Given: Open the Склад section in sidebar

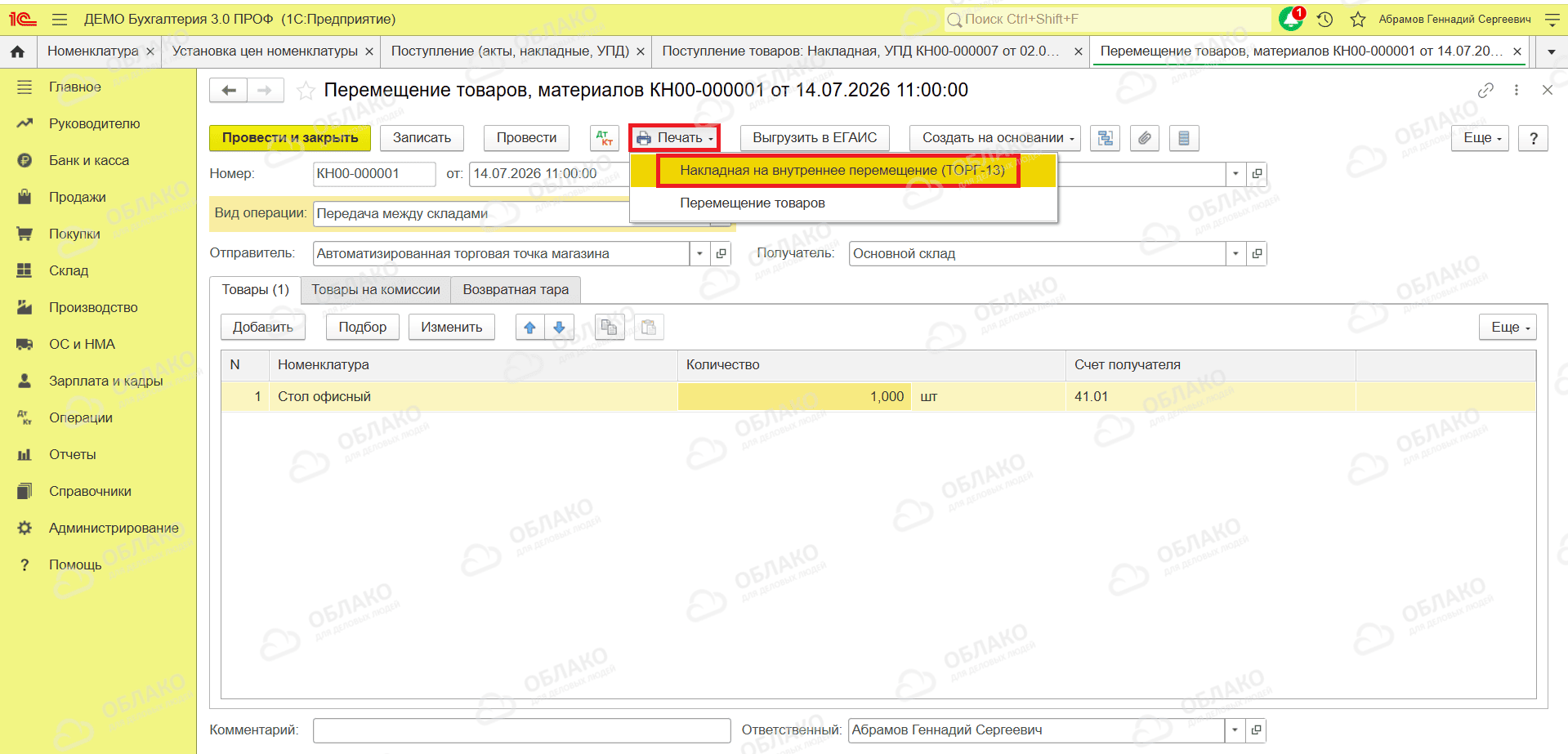Looking at the screenshot, I should [69, 270].
